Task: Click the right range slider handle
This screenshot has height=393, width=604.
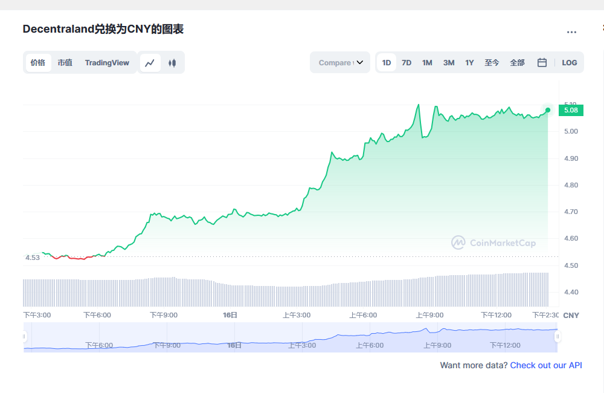Action: click(557, 337)
